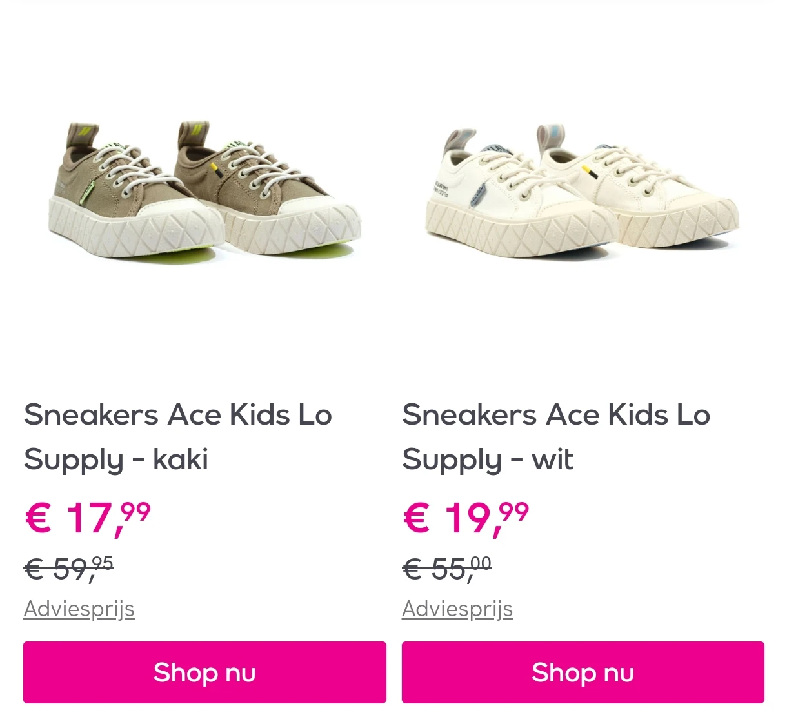Click the € 17,99 sale price
This screenshot has width=787, height=726.
coord(88,518)
